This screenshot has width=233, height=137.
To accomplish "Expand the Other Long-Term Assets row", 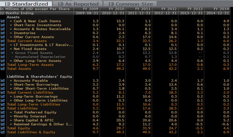I will tap(11, 61).
